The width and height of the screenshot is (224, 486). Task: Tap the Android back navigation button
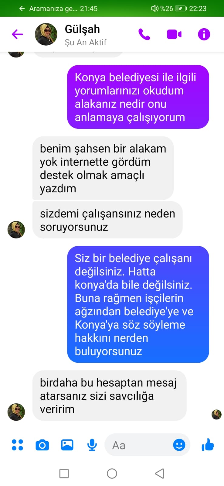[160, 473]
